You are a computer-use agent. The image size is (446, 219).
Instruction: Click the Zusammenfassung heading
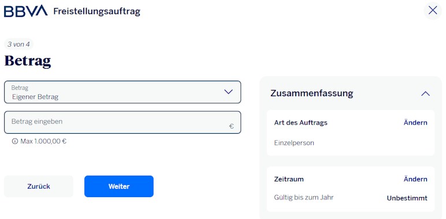click(x=312, y=93)
